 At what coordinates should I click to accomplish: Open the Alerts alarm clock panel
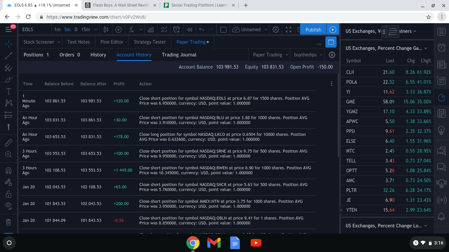(441, 48)
